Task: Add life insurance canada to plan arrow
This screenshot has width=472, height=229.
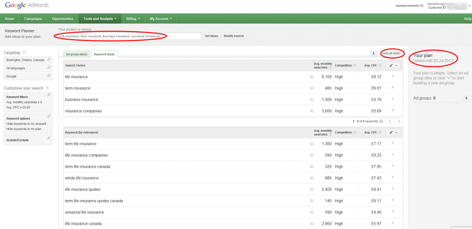Action: pos(393,223)
